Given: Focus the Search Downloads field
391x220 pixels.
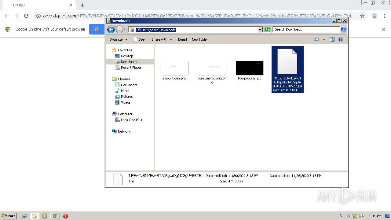Looking at the screenshot, I should [306, 29].
